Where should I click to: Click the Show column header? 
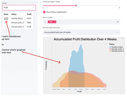pyautogui.click(x=6, y=14)
